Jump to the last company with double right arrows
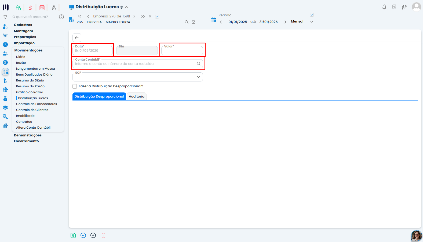 click(143, 17)
